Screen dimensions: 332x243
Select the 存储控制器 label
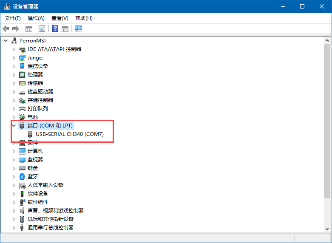click(40, 100)
